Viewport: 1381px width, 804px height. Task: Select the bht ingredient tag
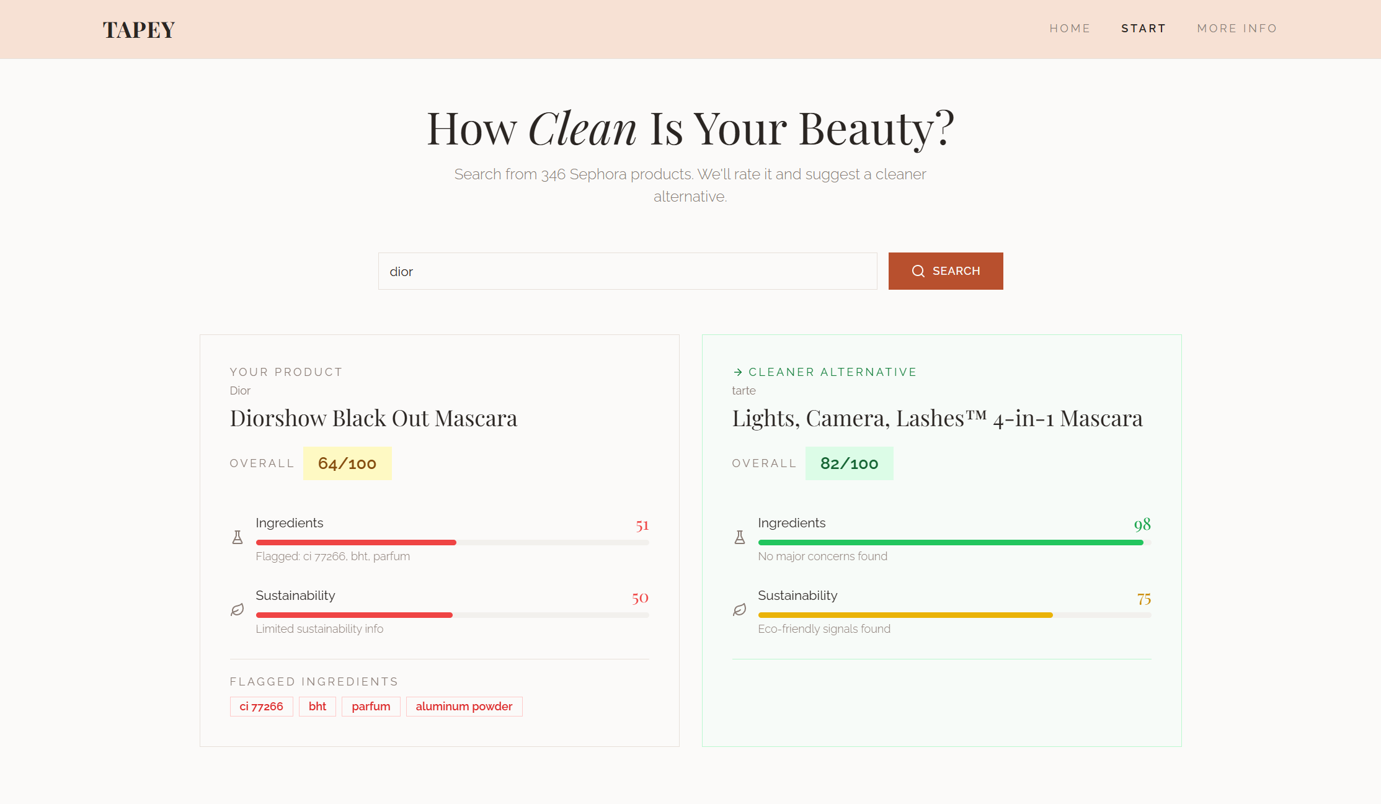[x=317, y=707]
